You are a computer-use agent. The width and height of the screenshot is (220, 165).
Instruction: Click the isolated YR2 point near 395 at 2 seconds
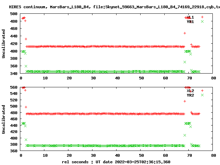pyautogui.click(x=26, y=140)
